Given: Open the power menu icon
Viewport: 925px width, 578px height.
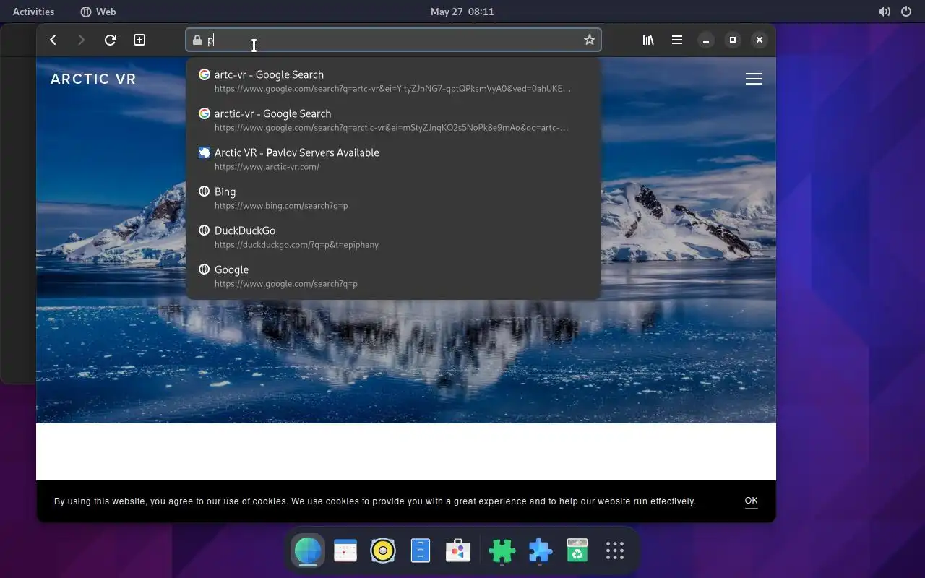Looking at the screenshot, I should [906, 12].
